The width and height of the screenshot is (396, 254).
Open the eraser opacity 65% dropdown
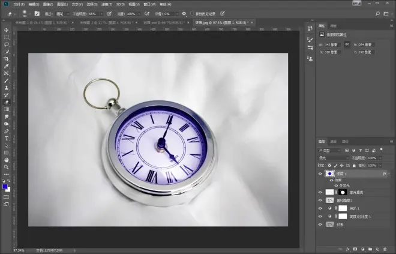click(101, 14)
